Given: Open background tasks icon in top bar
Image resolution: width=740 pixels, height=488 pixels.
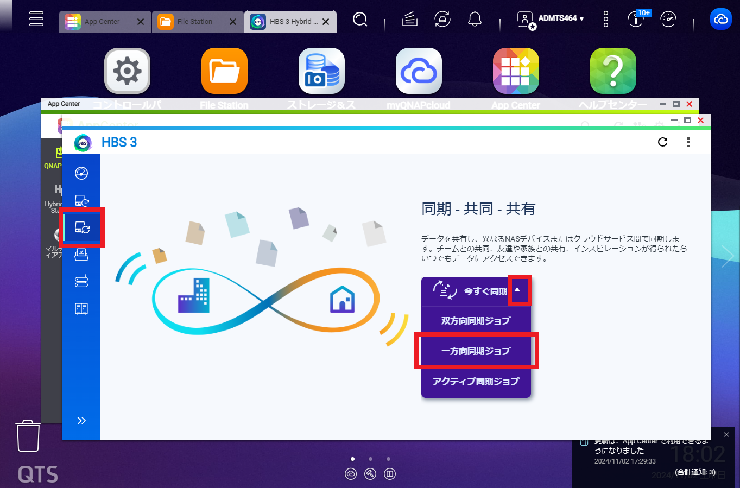Looking at the screenshot, I should coord(410,20).
